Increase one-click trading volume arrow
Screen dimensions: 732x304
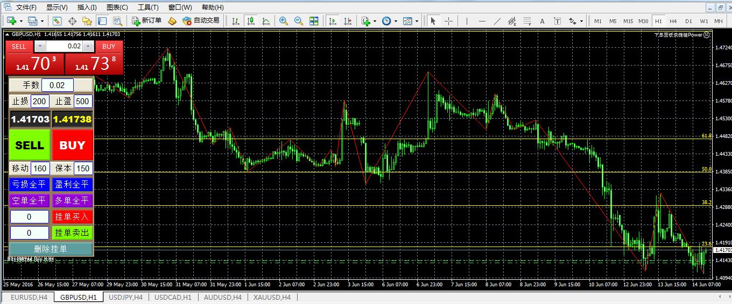click(88, 46)
